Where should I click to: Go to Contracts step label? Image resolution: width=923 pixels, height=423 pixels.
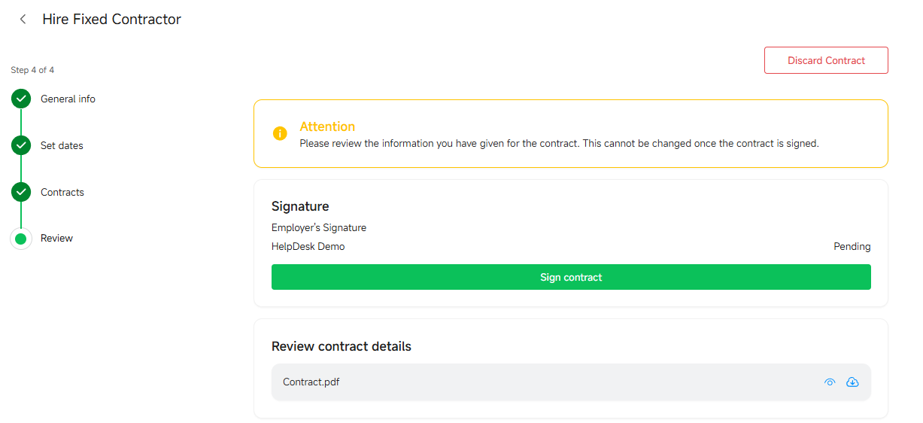pyautogui.click(x=62, y=192)
